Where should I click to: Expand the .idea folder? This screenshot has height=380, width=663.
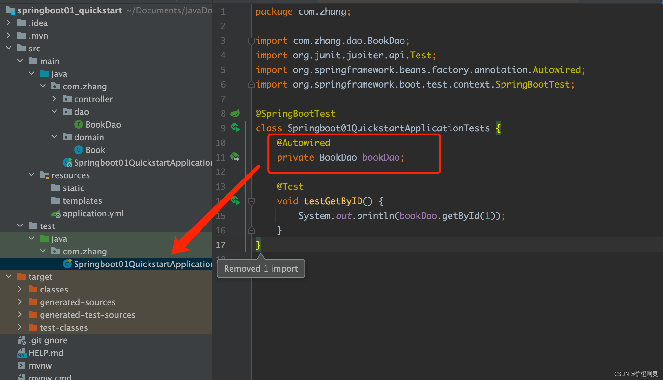click(9, 23)
